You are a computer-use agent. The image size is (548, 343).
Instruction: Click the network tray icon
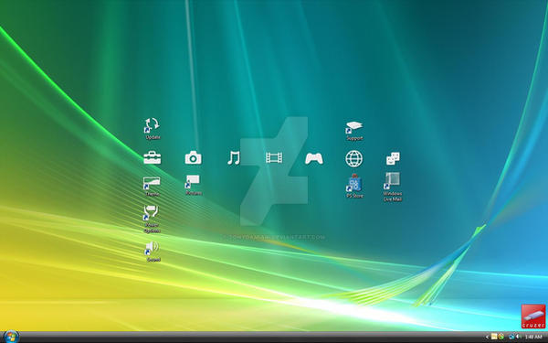point(511,337)
